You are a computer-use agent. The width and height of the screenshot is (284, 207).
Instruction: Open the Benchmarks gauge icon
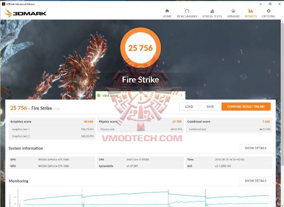[187, 11]
